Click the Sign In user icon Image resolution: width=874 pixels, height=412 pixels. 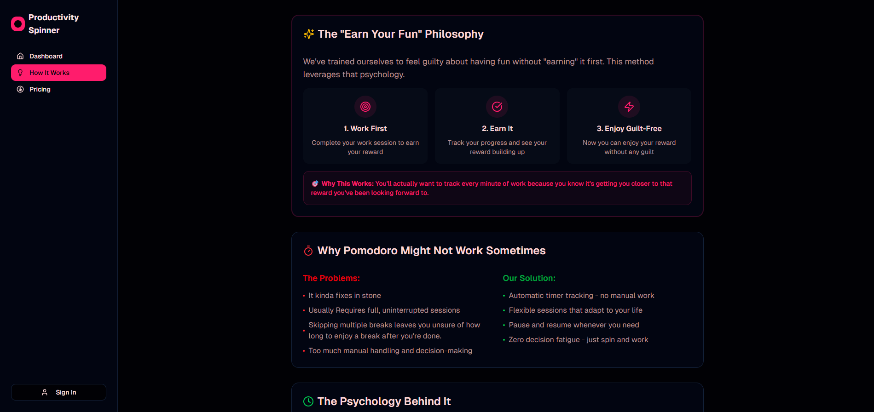click(45, 392)
